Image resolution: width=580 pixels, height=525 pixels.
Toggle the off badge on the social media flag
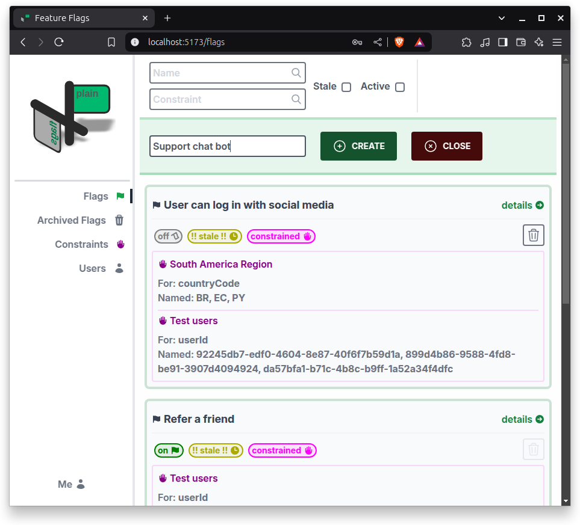(x=168, y=236)
